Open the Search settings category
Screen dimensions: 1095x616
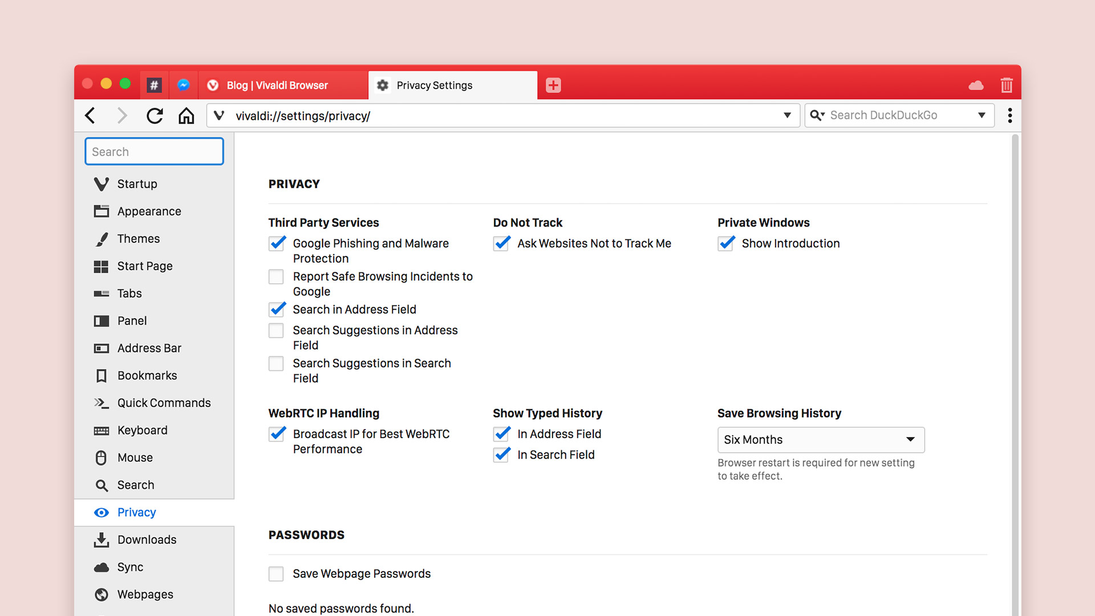[154, 485]
